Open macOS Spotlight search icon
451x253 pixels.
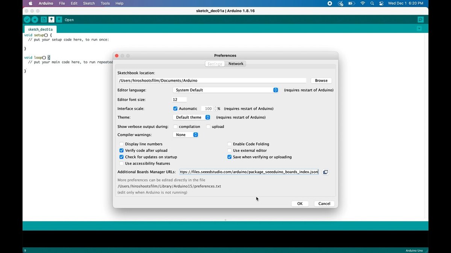click(x=372, y=3)
